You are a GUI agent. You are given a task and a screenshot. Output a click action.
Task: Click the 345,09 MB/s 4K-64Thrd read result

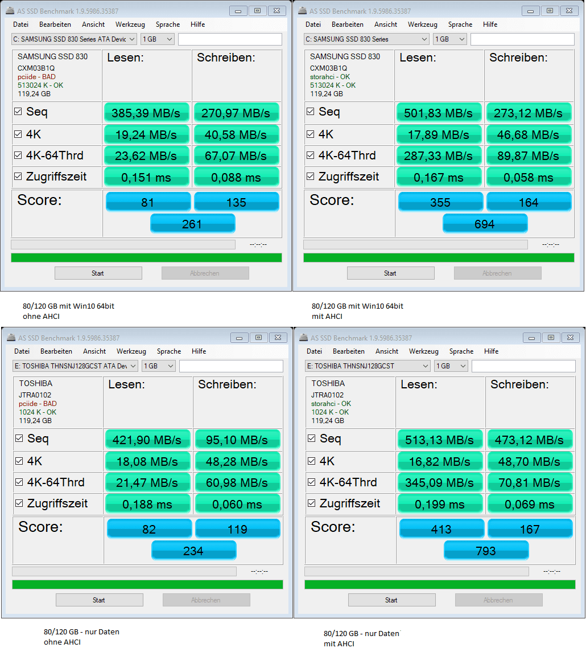click(x=440, y=482)
